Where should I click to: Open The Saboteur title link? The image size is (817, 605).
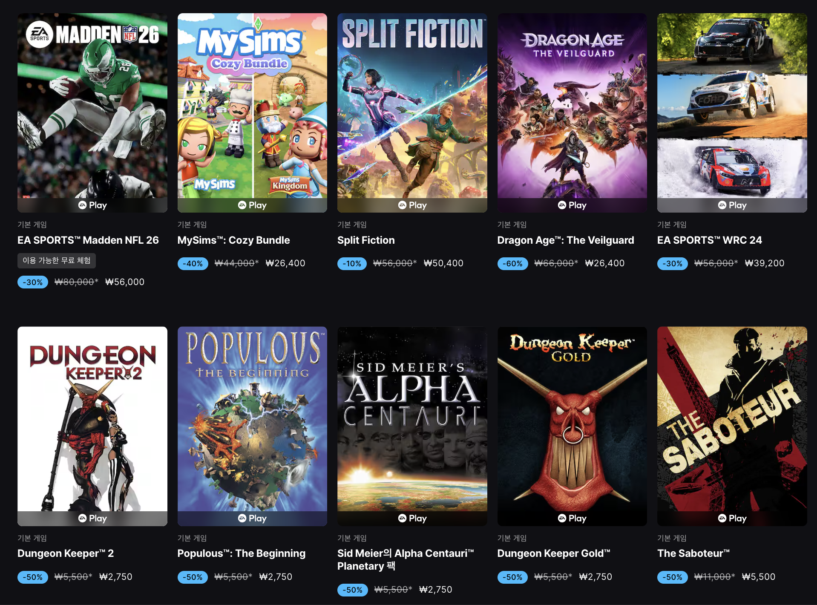(x=693, y=553)
